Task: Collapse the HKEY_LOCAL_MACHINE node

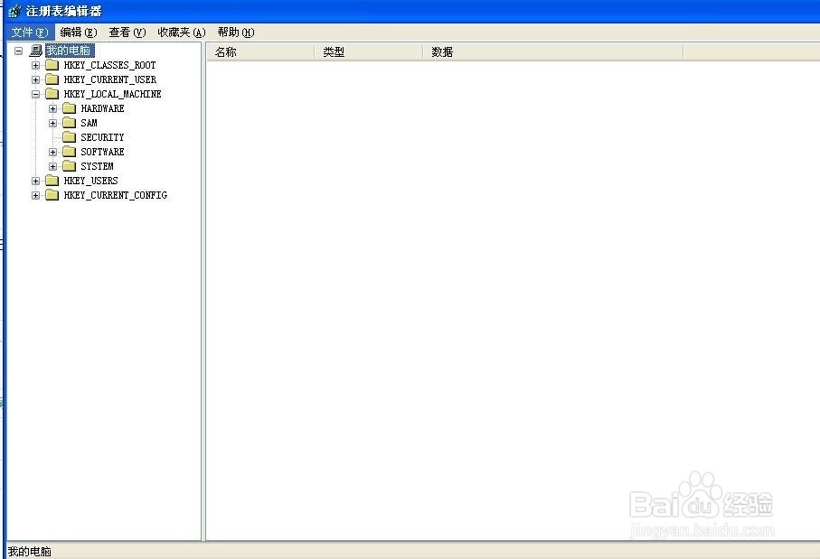Action: (x=35, y=95)
